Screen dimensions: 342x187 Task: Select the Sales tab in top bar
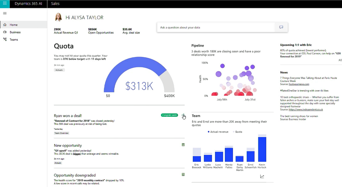[55, 4]
